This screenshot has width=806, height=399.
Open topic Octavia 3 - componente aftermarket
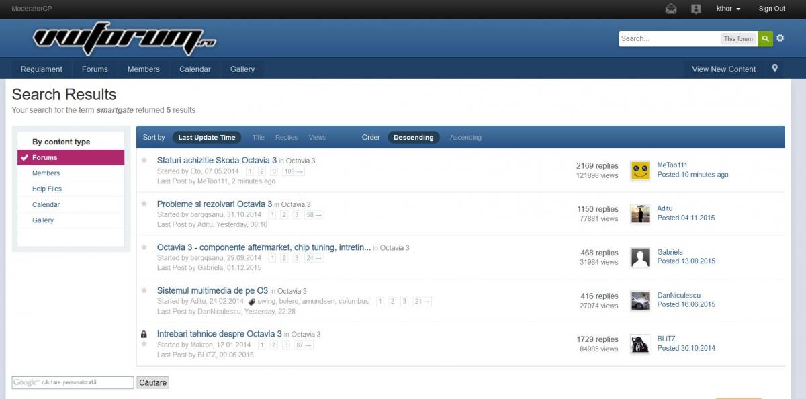264,247
